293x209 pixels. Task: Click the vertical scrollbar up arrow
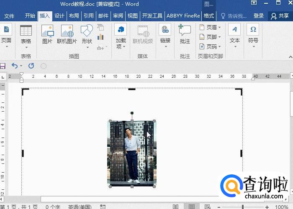pyautogui.click(x=291, y=75)
